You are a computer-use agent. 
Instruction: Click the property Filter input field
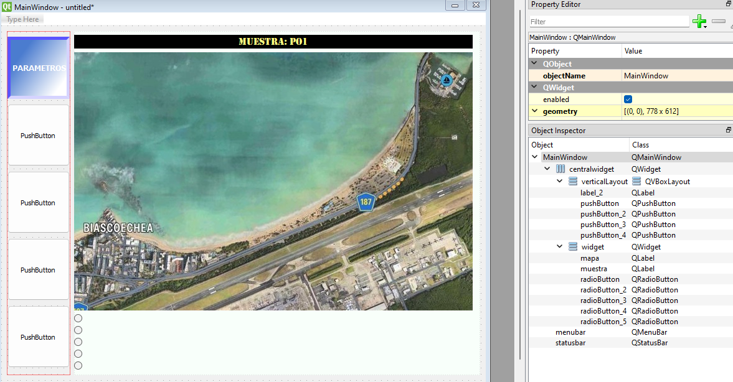(608, 22)
